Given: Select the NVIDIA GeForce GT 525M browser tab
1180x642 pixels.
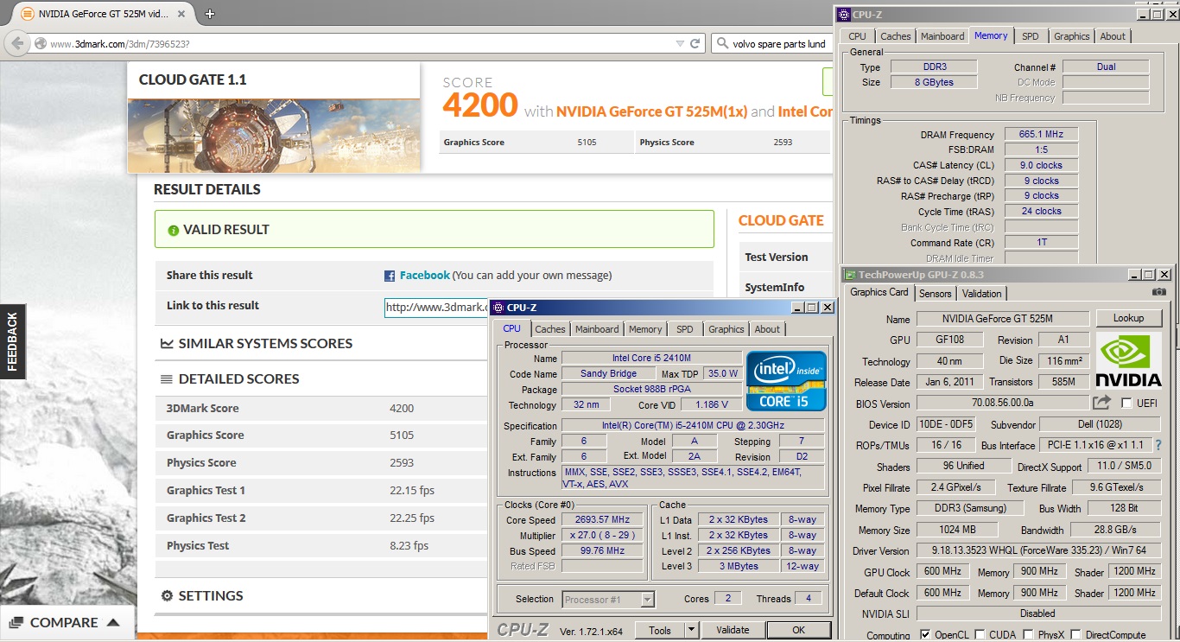Looking at the screenshot, I should (x=105, y=14).
